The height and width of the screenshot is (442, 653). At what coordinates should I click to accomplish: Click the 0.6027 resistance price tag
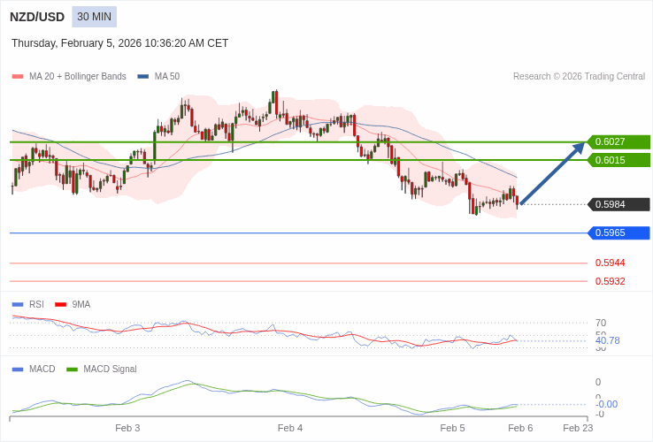click(x=618, y=141)
